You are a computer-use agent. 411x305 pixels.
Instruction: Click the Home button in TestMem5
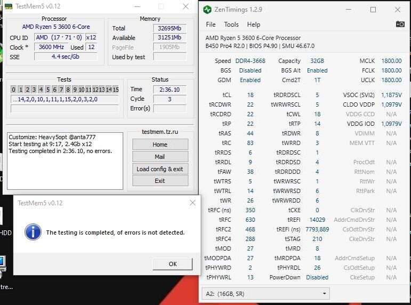[160, 145]
